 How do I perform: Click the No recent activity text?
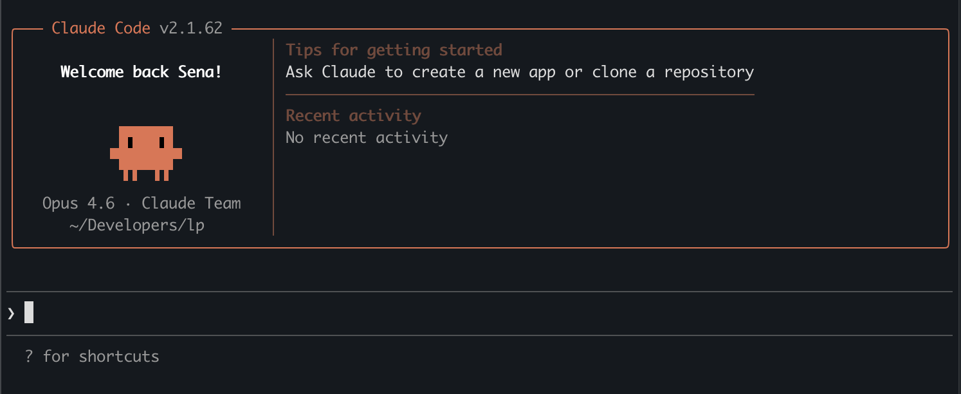(x=366, y=137)
